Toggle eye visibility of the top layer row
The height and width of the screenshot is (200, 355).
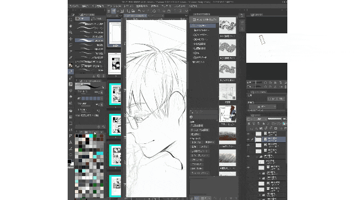pos(248,134)
